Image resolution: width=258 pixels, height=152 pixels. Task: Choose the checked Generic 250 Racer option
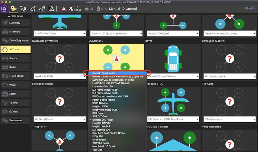(117, 120)
